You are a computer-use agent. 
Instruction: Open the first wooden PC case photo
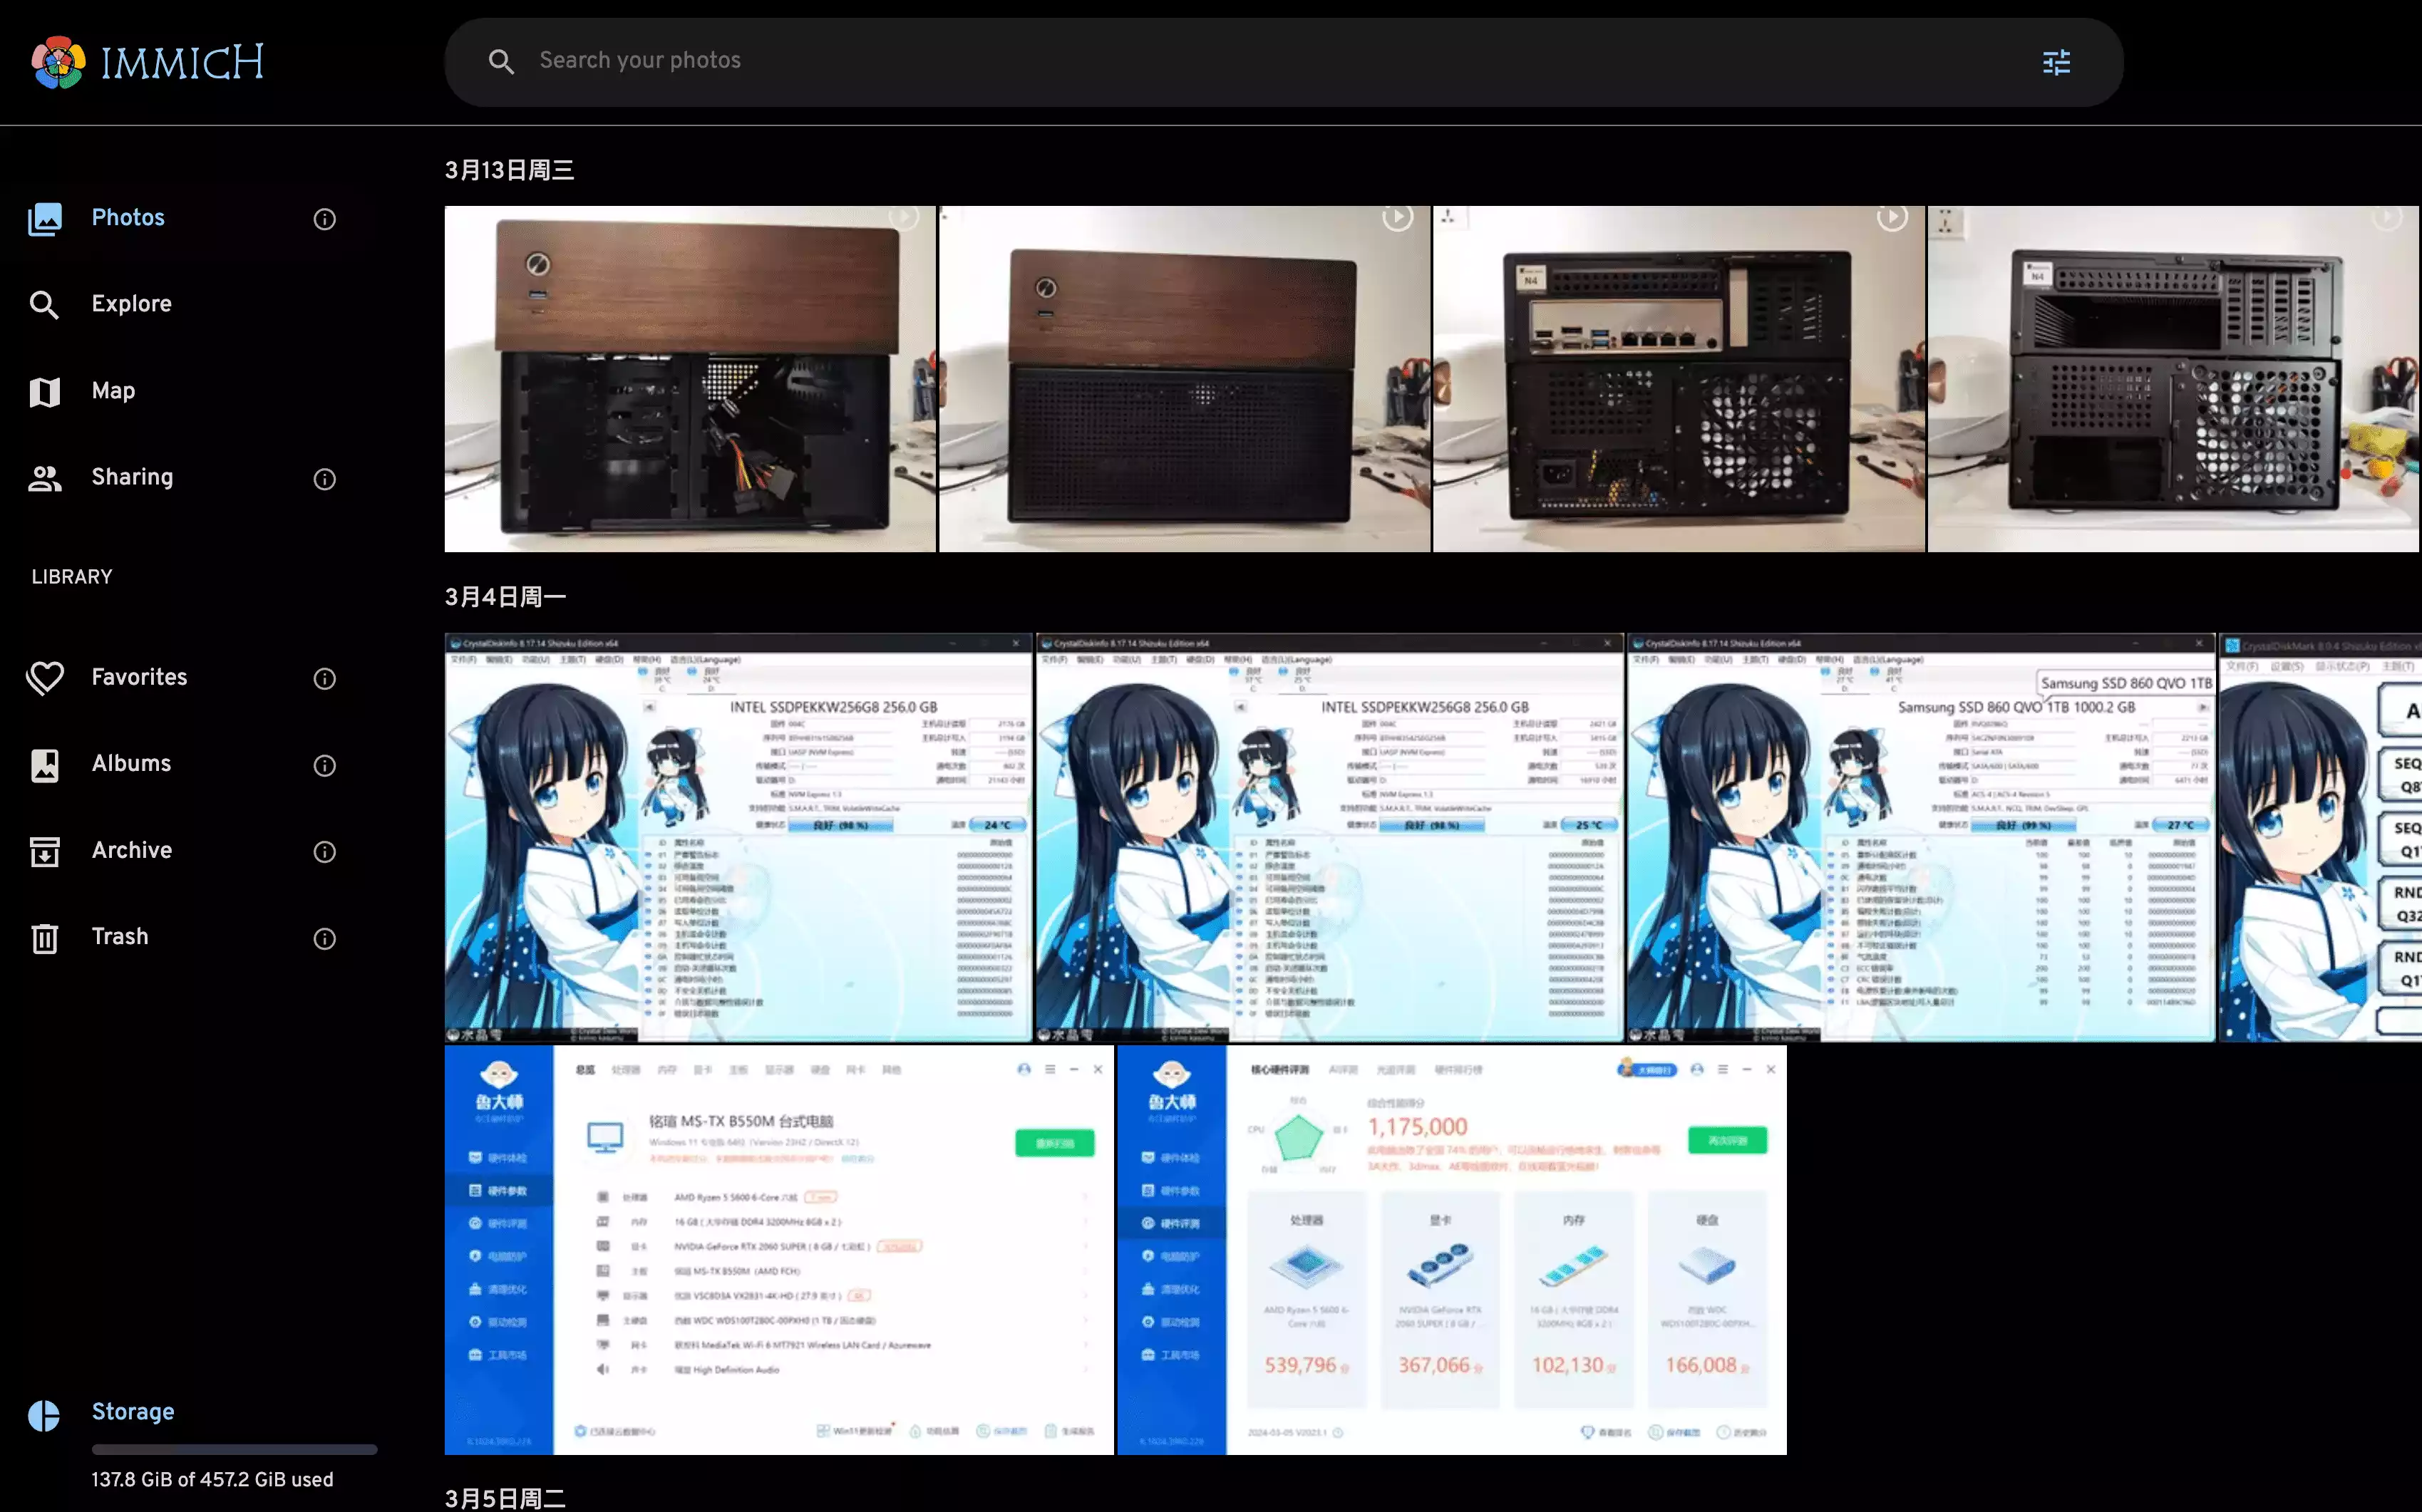pyautogui.click(x=689, y=379)
